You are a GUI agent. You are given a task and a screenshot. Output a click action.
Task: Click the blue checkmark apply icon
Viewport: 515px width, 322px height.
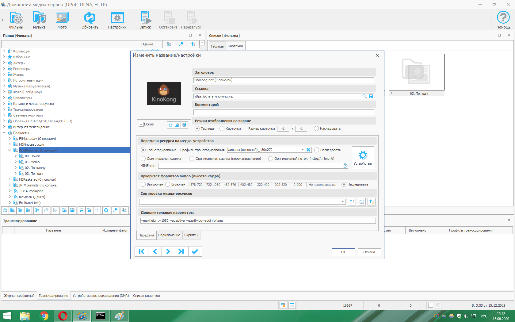(195, 251)
